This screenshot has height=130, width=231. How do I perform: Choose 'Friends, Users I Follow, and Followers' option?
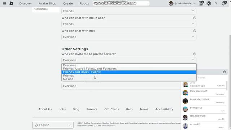(x=129, y=69)
